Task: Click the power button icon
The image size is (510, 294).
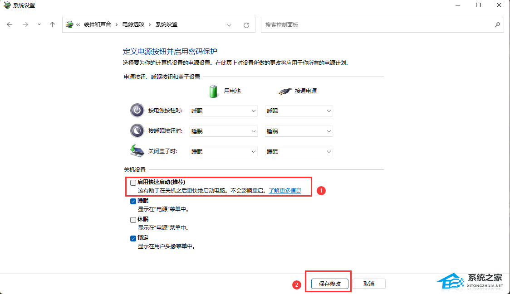Action: pos(137,111)
